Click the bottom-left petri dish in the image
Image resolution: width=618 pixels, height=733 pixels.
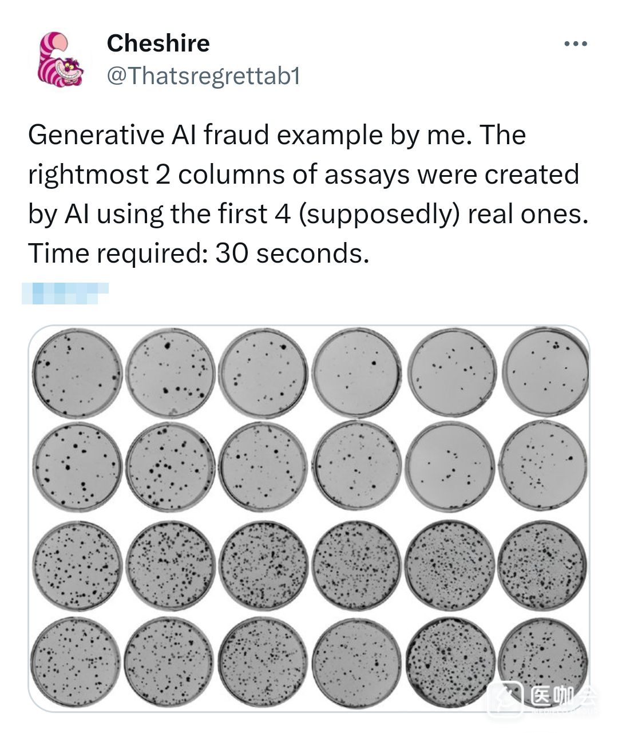76,661
